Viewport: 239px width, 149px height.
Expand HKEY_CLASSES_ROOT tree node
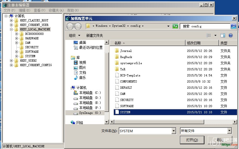[x=11, y=20]
